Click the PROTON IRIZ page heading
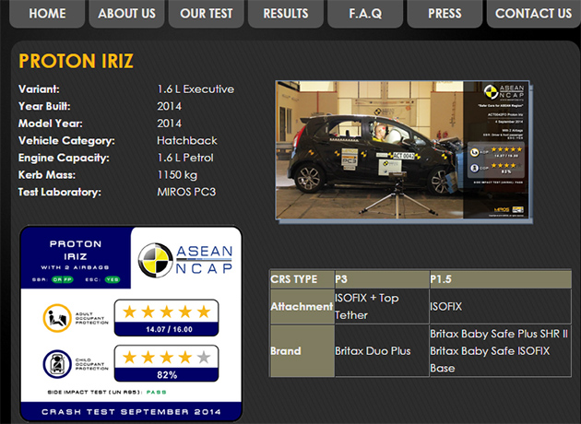This screenshot has width=581, height=424. click(76, 62)
